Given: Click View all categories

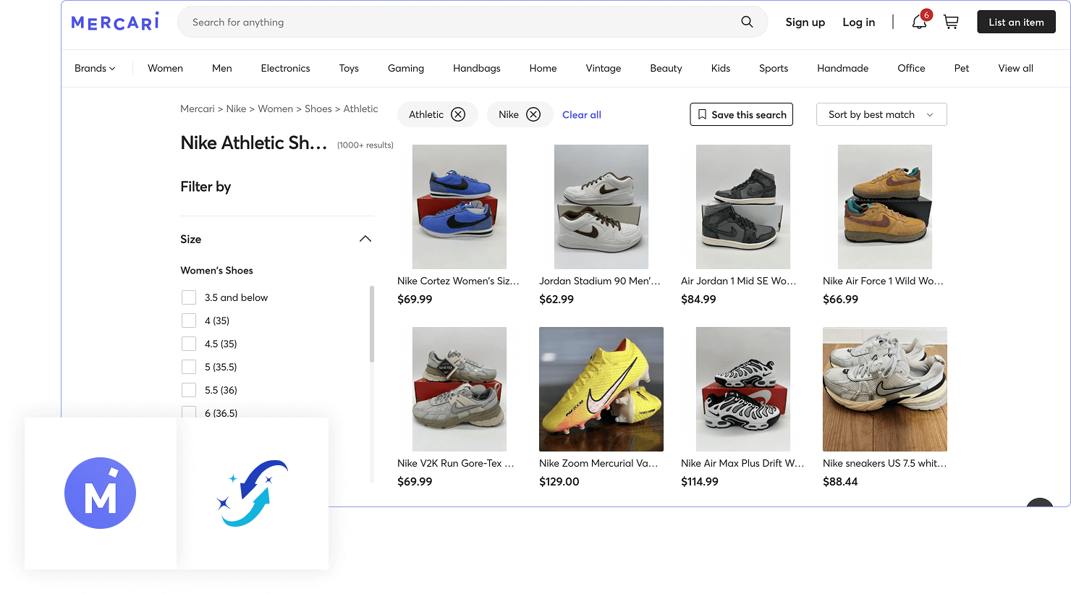Looking at the screenshot, I should pyautogui.click(x=1015, y=68).
